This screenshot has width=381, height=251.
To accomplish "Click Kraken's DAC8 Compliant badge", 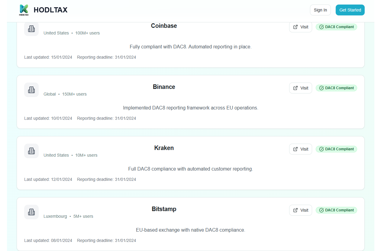I will (336, 149).
